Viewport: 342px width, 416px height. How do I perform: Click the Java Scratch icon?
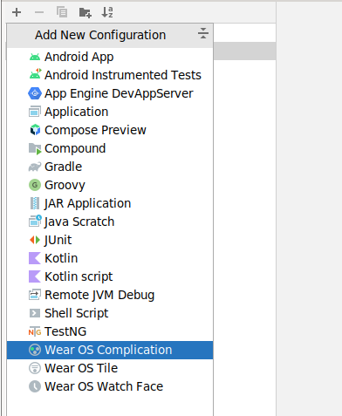[35, 222]
